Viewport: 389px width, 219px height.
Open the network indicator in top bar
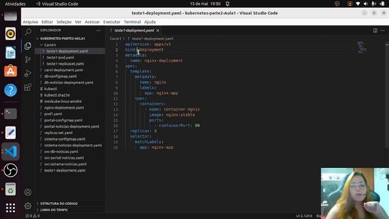[x=358, y=4]
